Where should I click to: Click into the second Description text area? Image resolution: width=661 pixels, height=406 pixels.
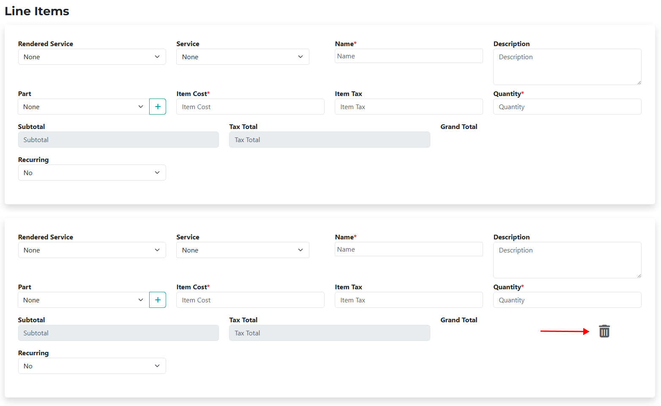[567, 260]
